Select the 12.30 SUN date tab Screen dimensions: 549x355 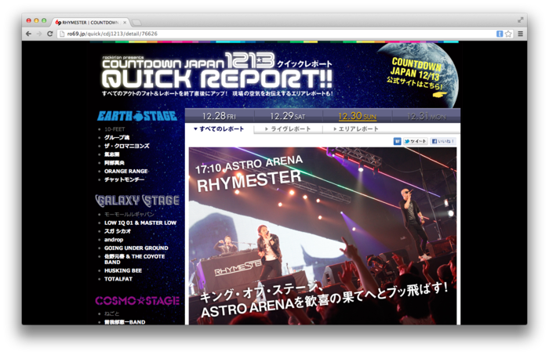coord(357,116)
